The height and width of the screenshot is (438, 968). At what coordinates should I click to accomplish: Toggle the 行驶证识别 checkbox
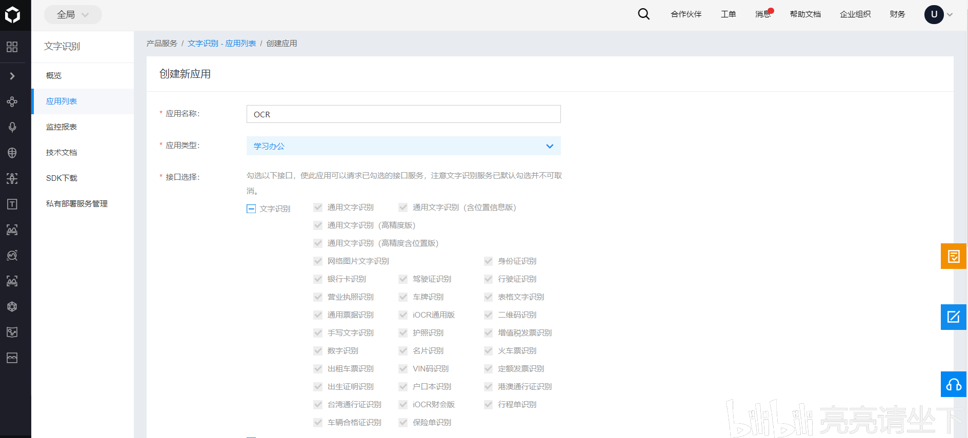pos(488,279)
